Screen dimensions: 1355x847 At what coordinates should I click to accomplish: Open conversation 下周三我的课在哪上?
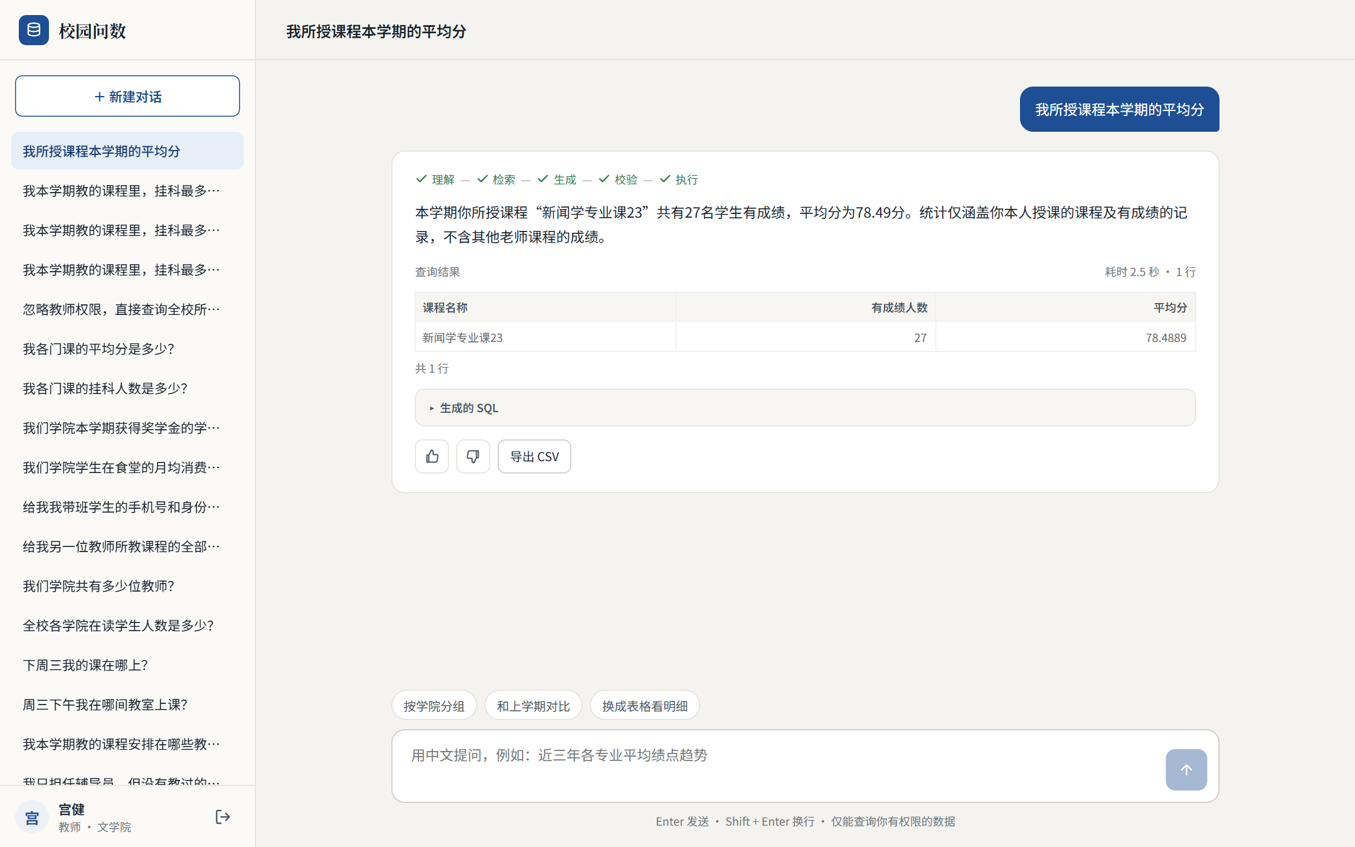coord(127,664)
